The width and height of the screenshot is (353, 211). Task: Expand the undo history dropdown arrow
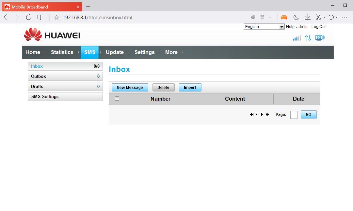point(337,18)
